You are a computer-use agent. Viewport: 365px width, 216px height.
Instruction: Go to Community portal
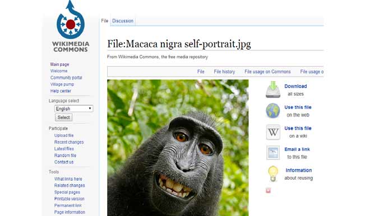(x=66, y=78)
